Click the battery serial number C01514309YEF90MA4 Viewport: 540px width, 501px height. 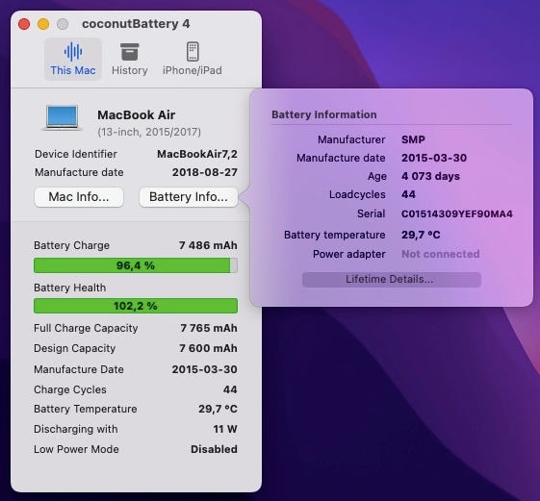(457, 213)
